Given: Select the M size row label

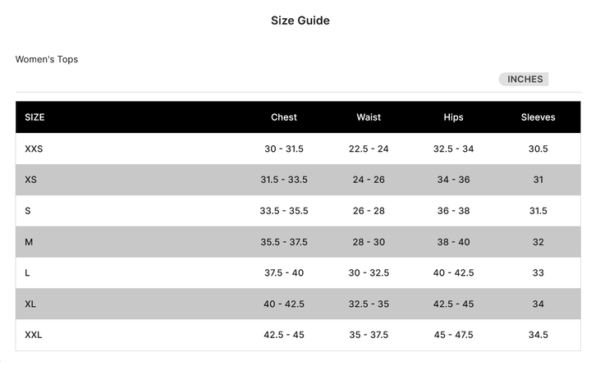Looking at the screenshot, I should [29, 242].
